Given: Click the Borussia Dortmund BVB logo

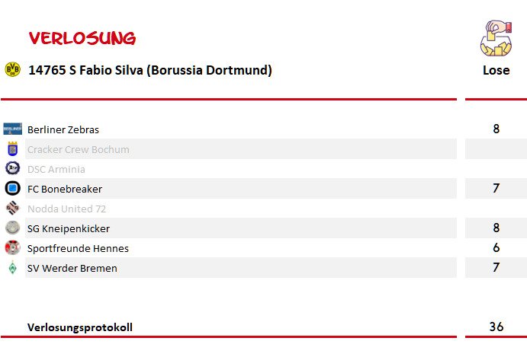Looking at the screenshot, I should click(x=12, y=69).
